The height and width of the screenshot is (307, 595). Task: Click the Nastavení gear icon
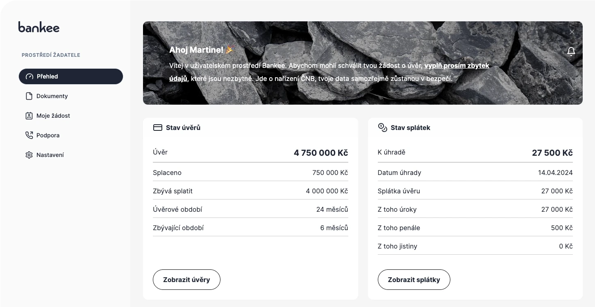(x=29, y=155)
